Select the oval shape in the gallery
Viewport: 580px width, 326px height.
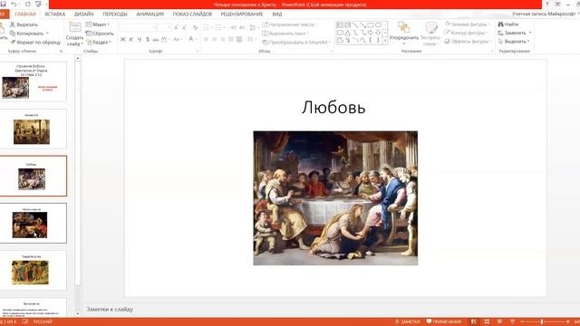point(378,25)
